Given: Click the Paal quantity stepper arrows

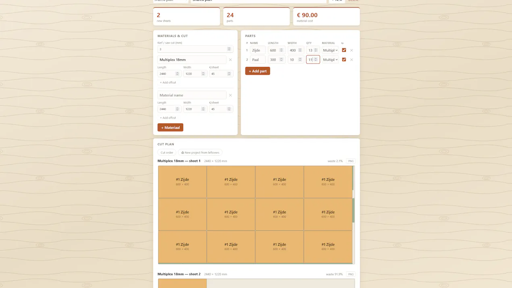Looking at the screenshot, I should tap(316, 59).
